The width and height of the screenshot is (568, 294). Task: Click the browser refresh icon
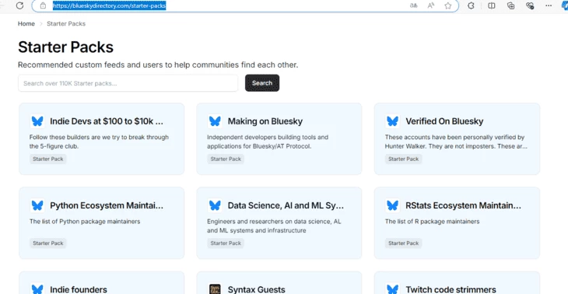click(x=19, y=5)
